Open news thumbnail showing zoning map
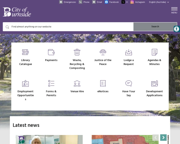The image size is (180, 144). pyautogui.click(x=125, y=139)
